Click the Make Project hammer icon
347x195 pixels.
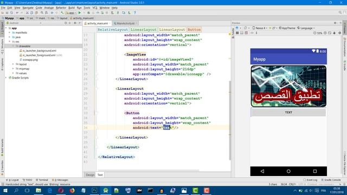tap(62, 13)
